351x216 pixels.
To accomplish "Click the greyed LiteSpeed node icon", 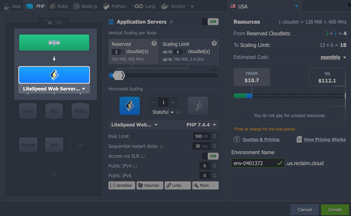I will (x=198, y=106).
